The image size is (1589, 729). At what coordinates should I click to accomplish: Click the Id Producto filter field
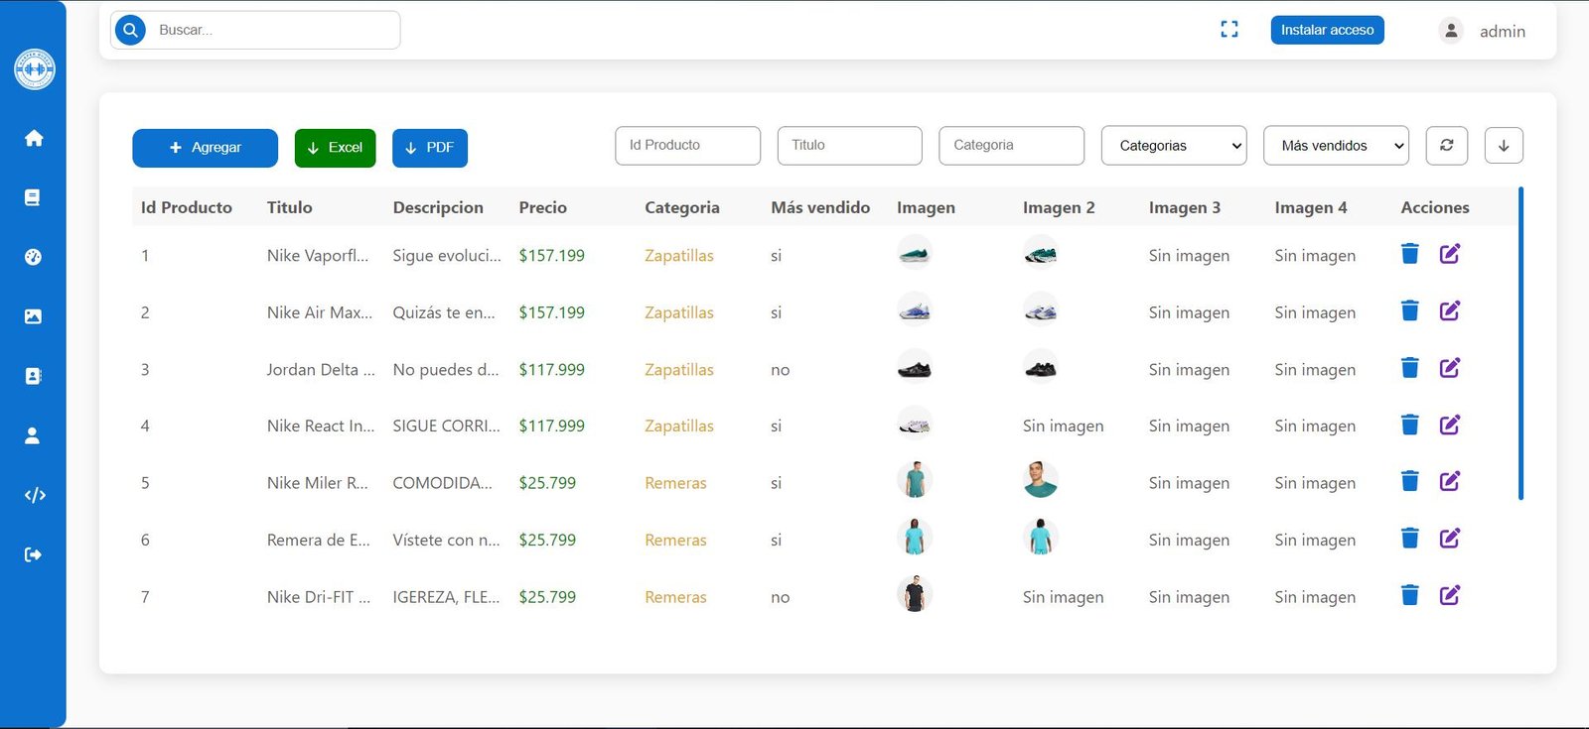(687, 146)
